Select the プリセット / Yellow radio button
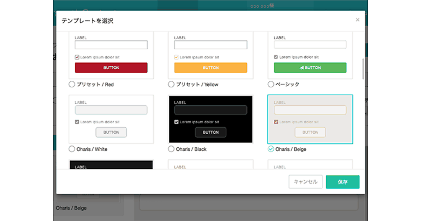421x221 pixels. pos(171,84)
